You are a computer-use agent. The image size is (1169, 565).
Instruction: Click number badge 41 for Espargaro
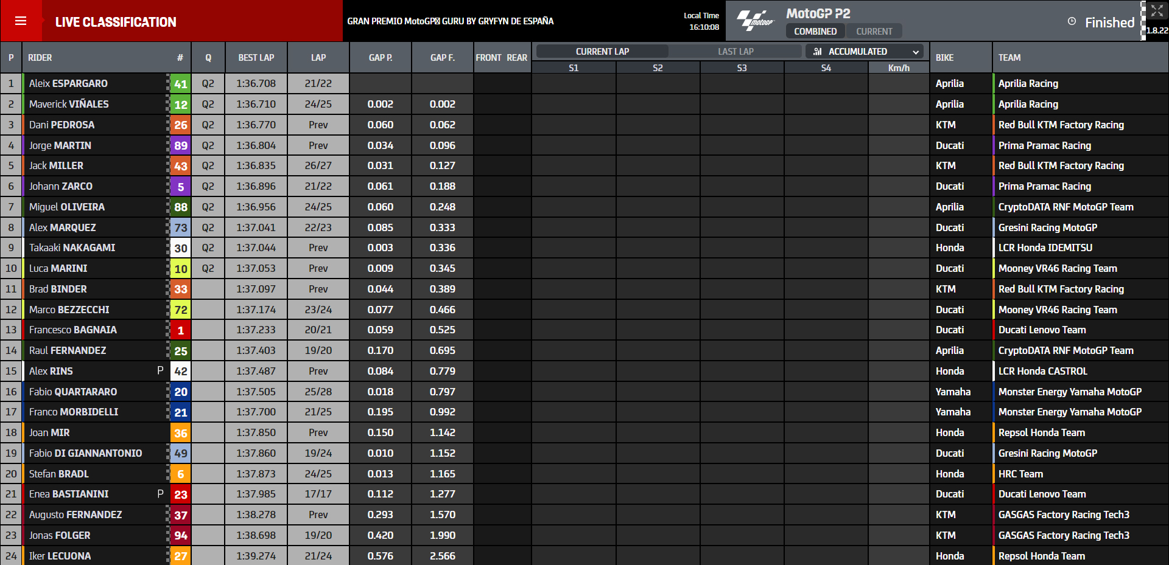point(180,84)
